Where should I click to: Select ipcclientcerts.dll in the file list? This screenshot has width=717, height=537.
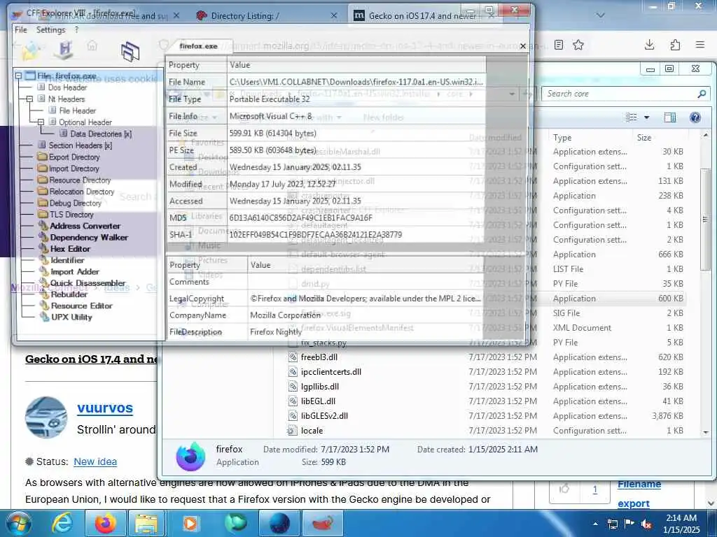point(331,372)
